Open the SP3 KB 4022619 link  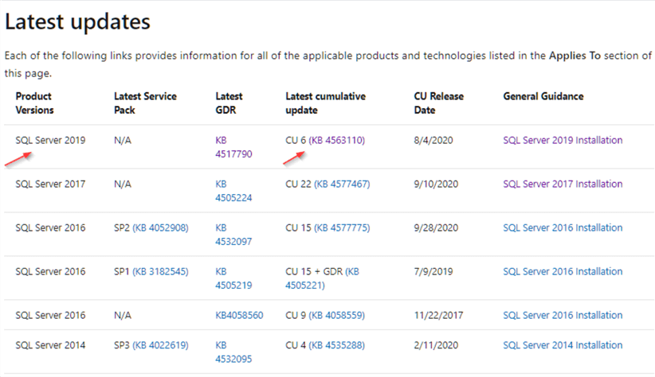[x=160, y=345]
